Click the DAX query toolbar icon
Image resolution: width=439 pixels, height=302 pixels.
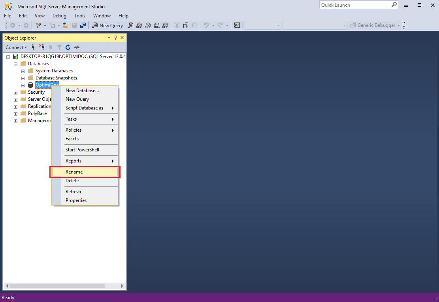coord(165,25)
